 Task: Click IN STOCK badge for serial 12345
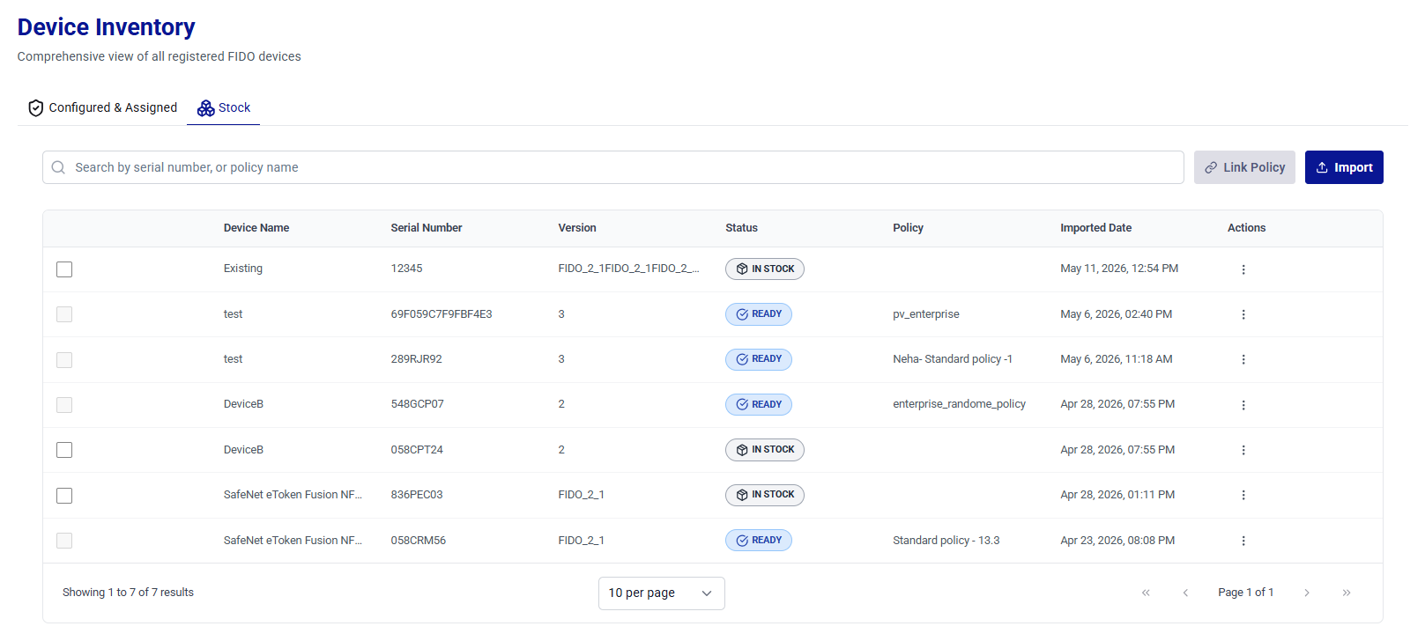(x=765, y=269)
